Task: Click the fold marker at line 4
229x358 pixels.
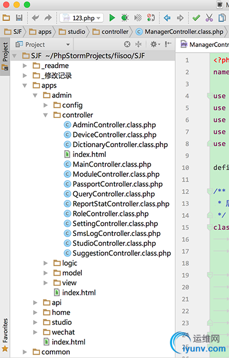Action: pos(210,96)
